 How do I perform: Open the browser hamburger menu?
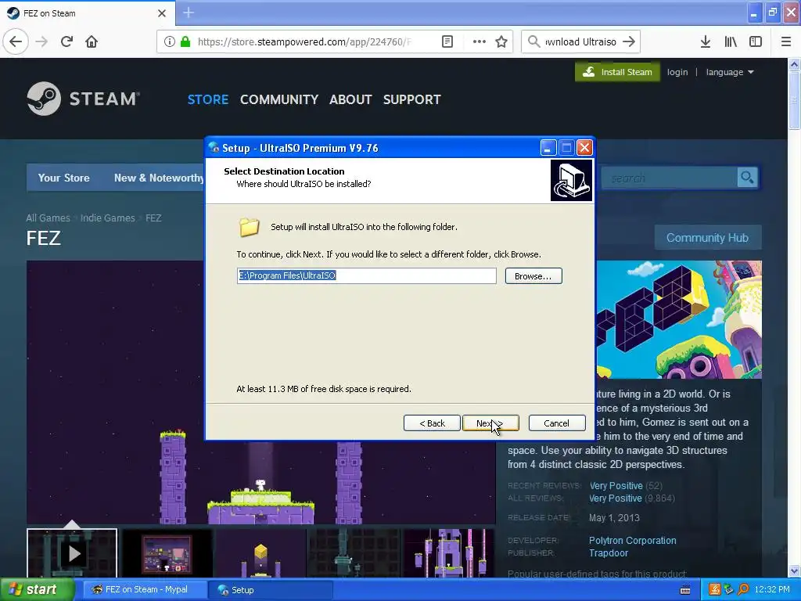[786, 41]
